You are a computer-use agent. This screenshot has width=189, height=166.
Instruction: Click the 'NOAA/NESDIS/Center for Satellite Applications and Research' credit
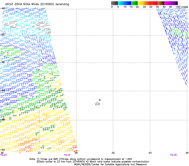coord(110,164)
